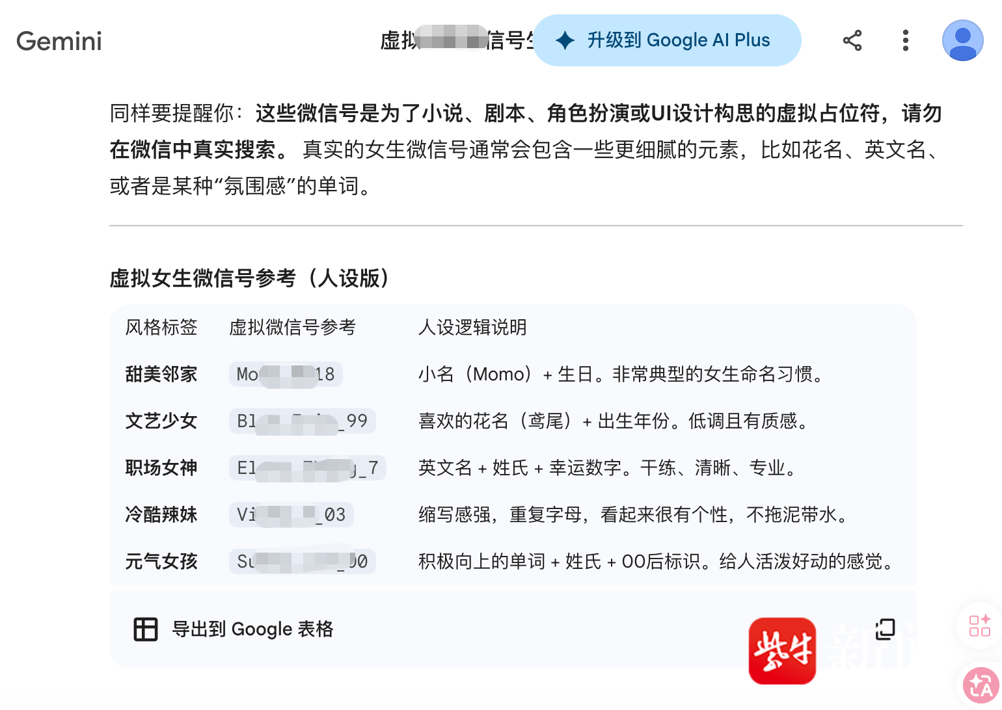Click the 人设逻辑说明 column header
The height and width of the screenshot is (710, 1002).
click(472, 327)
